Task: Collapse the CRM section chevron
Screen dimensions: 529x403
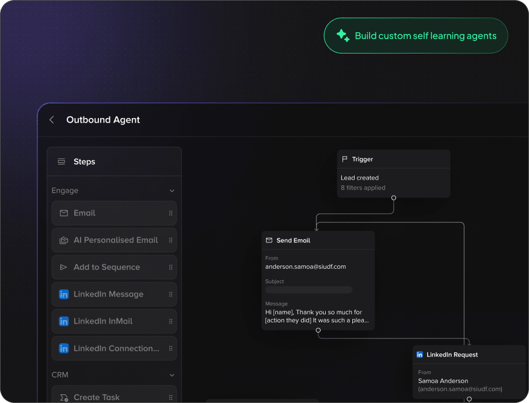Action: (172, 375)
